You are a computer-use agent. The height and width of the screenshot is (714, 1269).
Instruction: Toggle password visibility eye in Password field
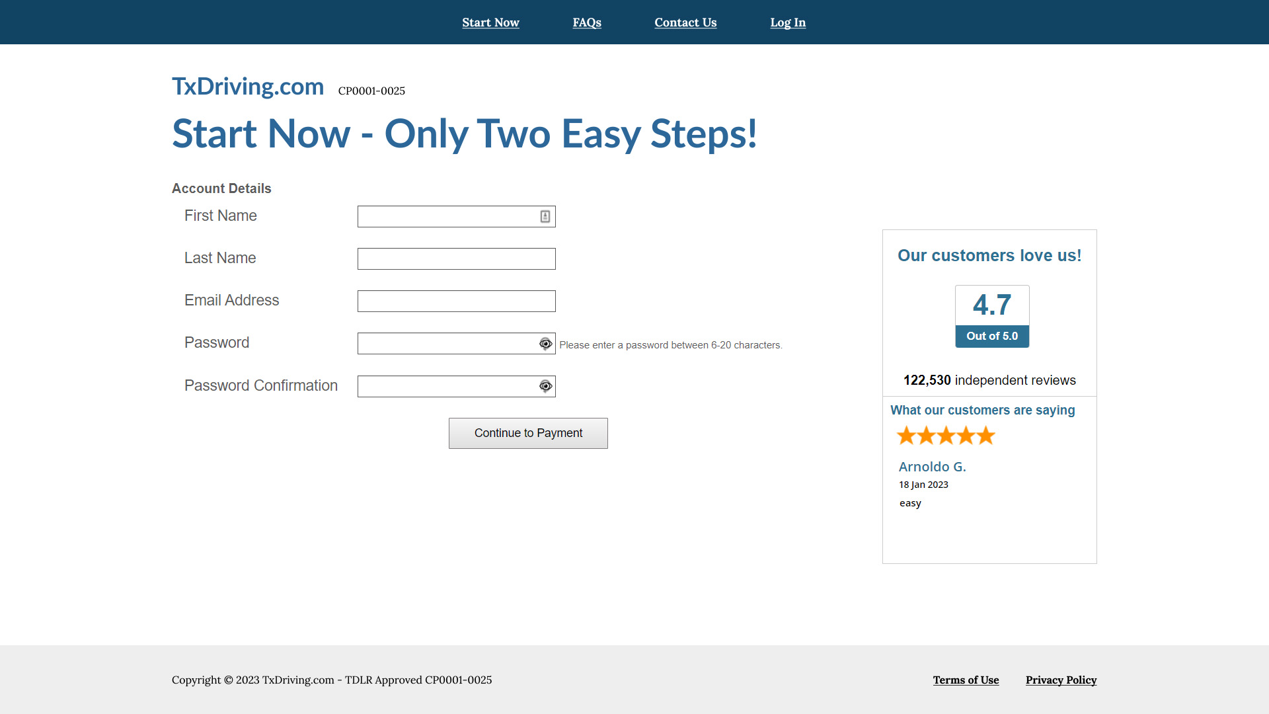point(545,344)
